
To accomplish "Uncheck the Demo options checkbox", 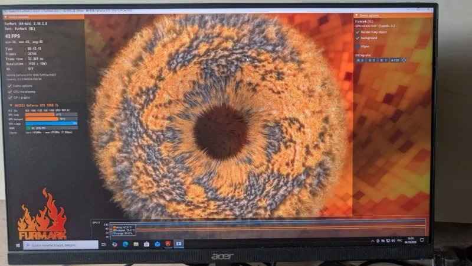I will [x=10, y=86].
